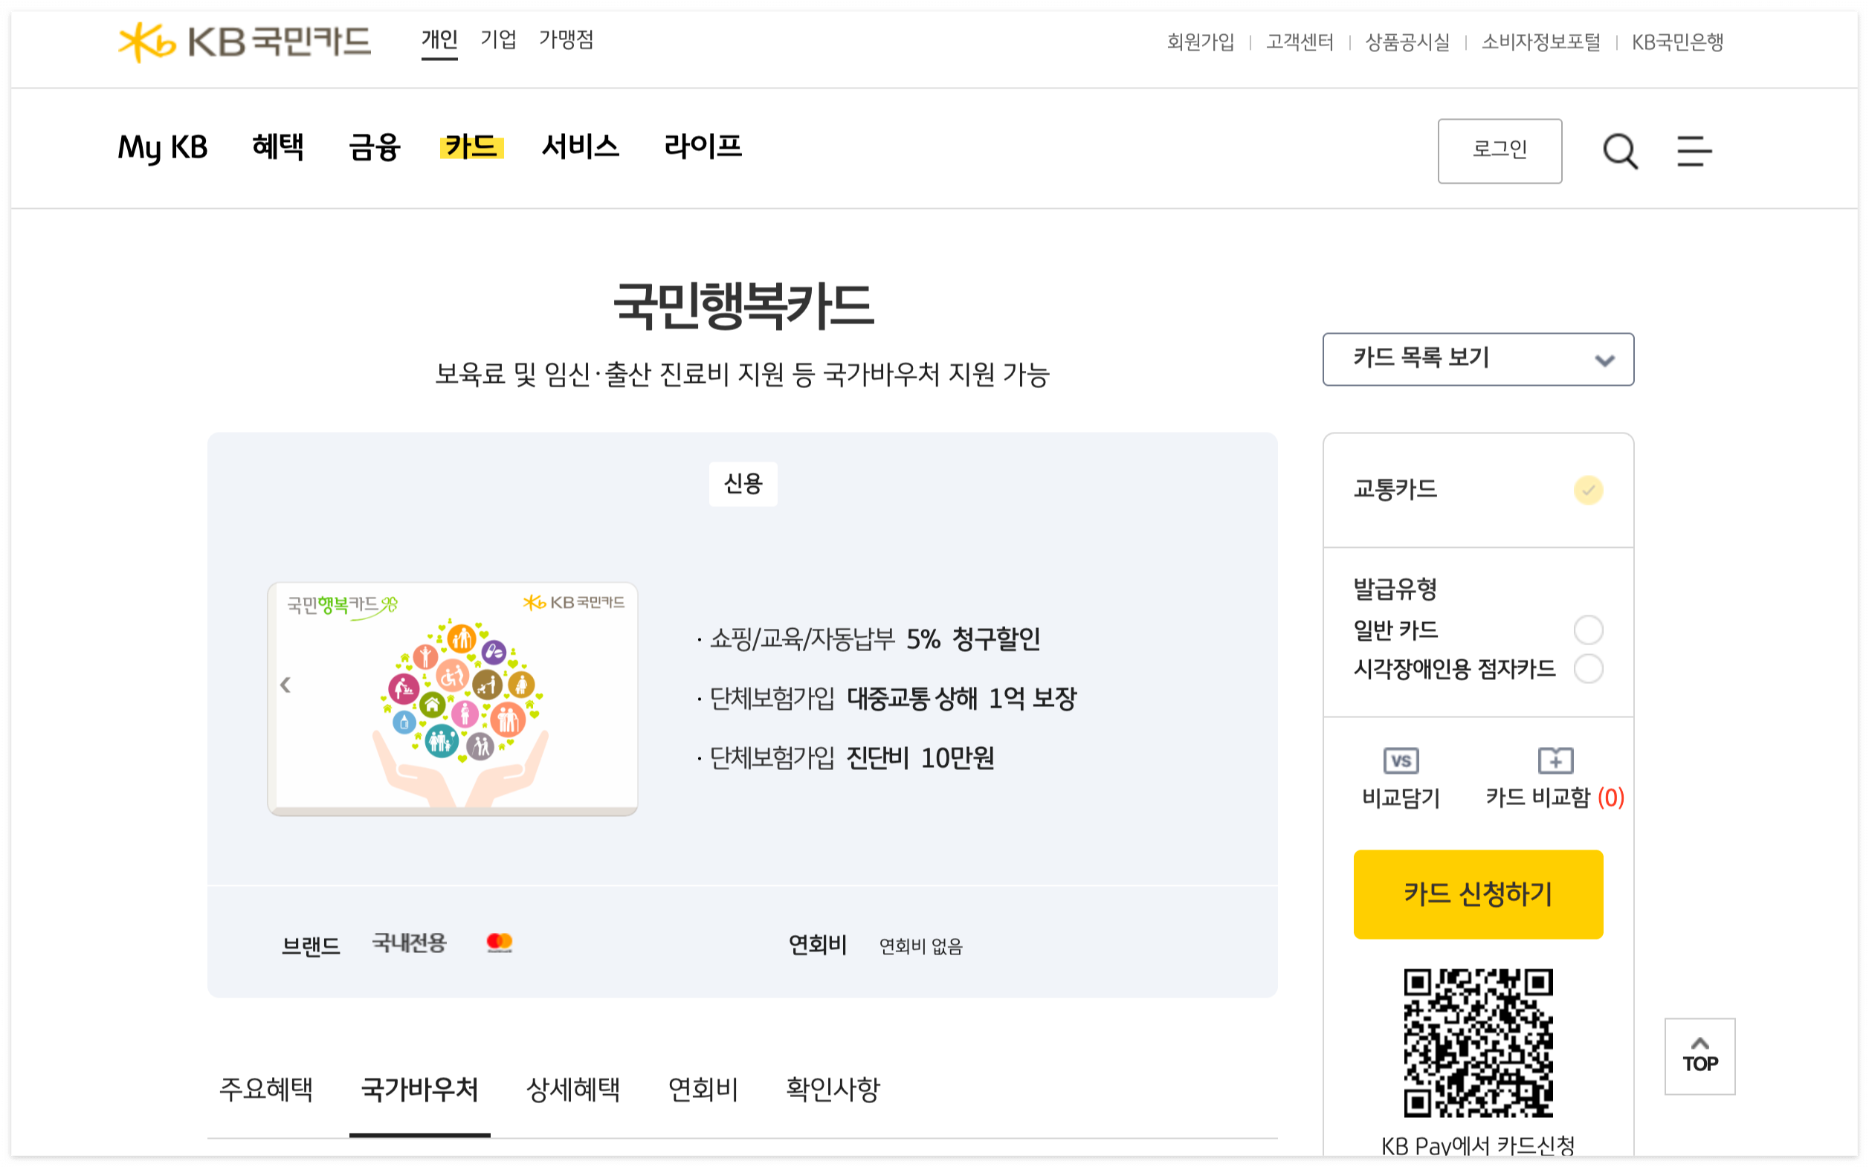This screenshot has width=1869, height=1167.
Task: Open the KB Kookmin Card logo home link
Action: point(244,42)
